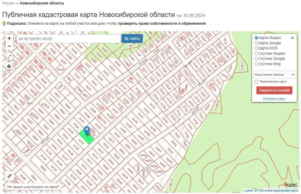301x194 pixels.
Task: Click Поделиться ссылкой button
Action: pos(274,90)
